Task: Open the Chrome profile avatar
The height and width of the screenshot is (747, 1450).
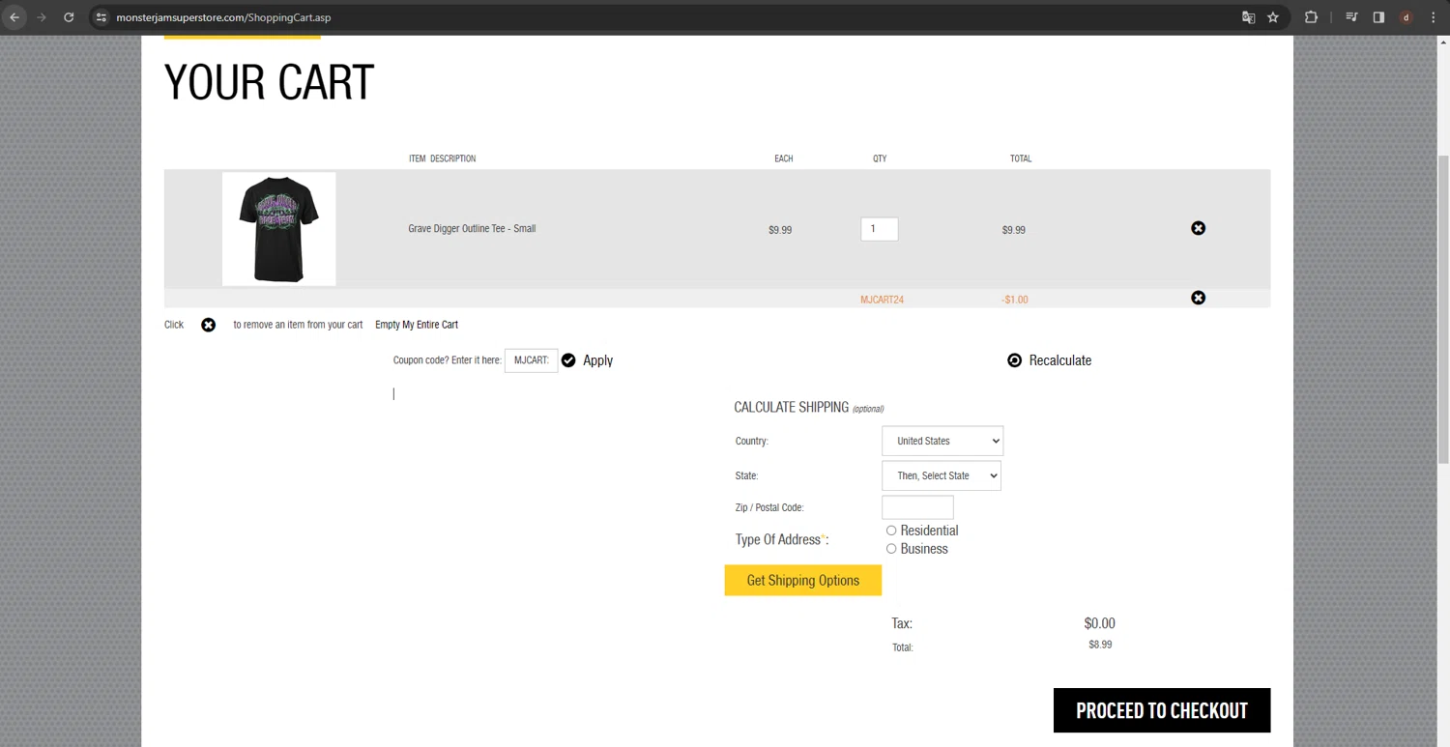Action: coord(1406,17)
